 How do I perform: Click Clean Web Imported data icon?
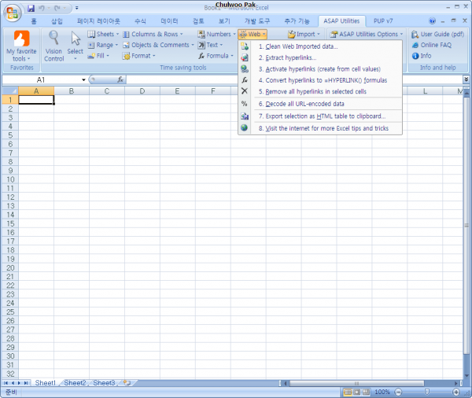tap(245, 46)
